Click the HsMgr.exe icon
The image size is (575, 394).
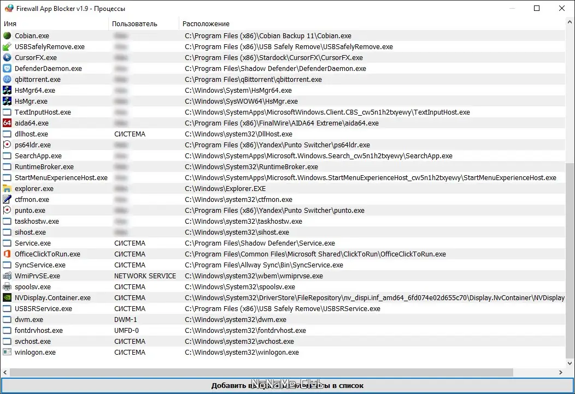[x=7, y=101]
